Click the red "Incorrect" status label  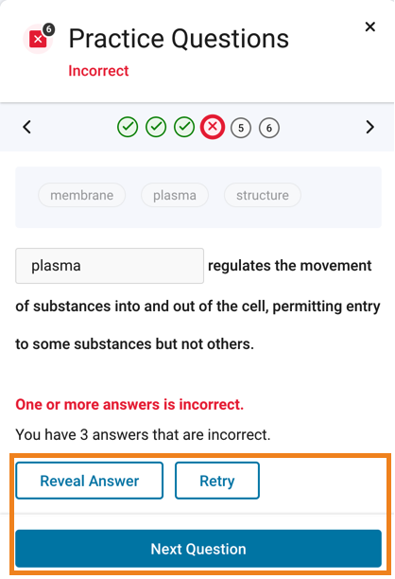click(98, 71)
